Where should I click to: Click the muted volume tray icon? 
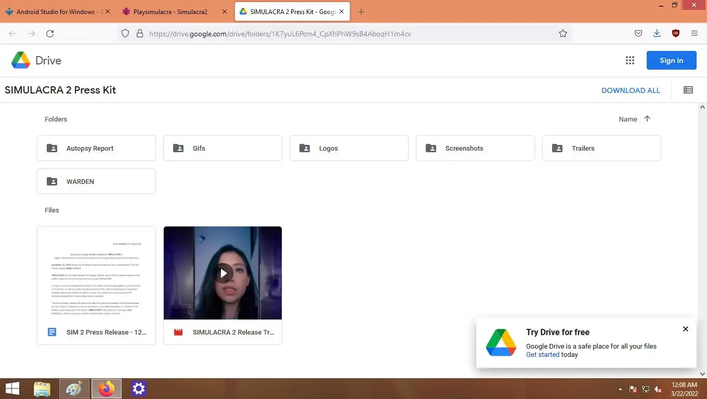(658, 389)
